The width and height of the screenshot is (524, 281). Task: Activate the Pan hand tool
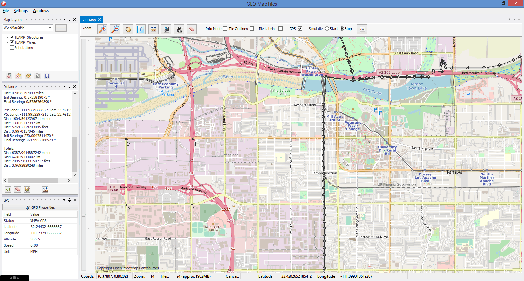(128, 29)
